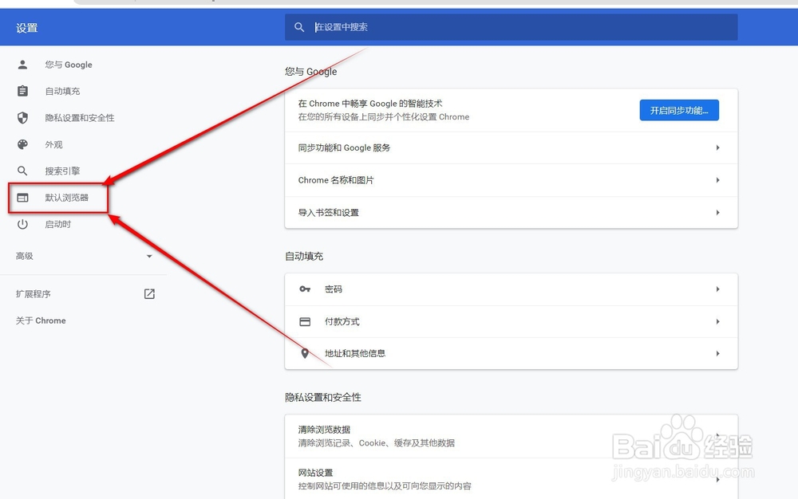Open privacy via the 隐私设置和安全性 shield icon

[x=22, y=117]
